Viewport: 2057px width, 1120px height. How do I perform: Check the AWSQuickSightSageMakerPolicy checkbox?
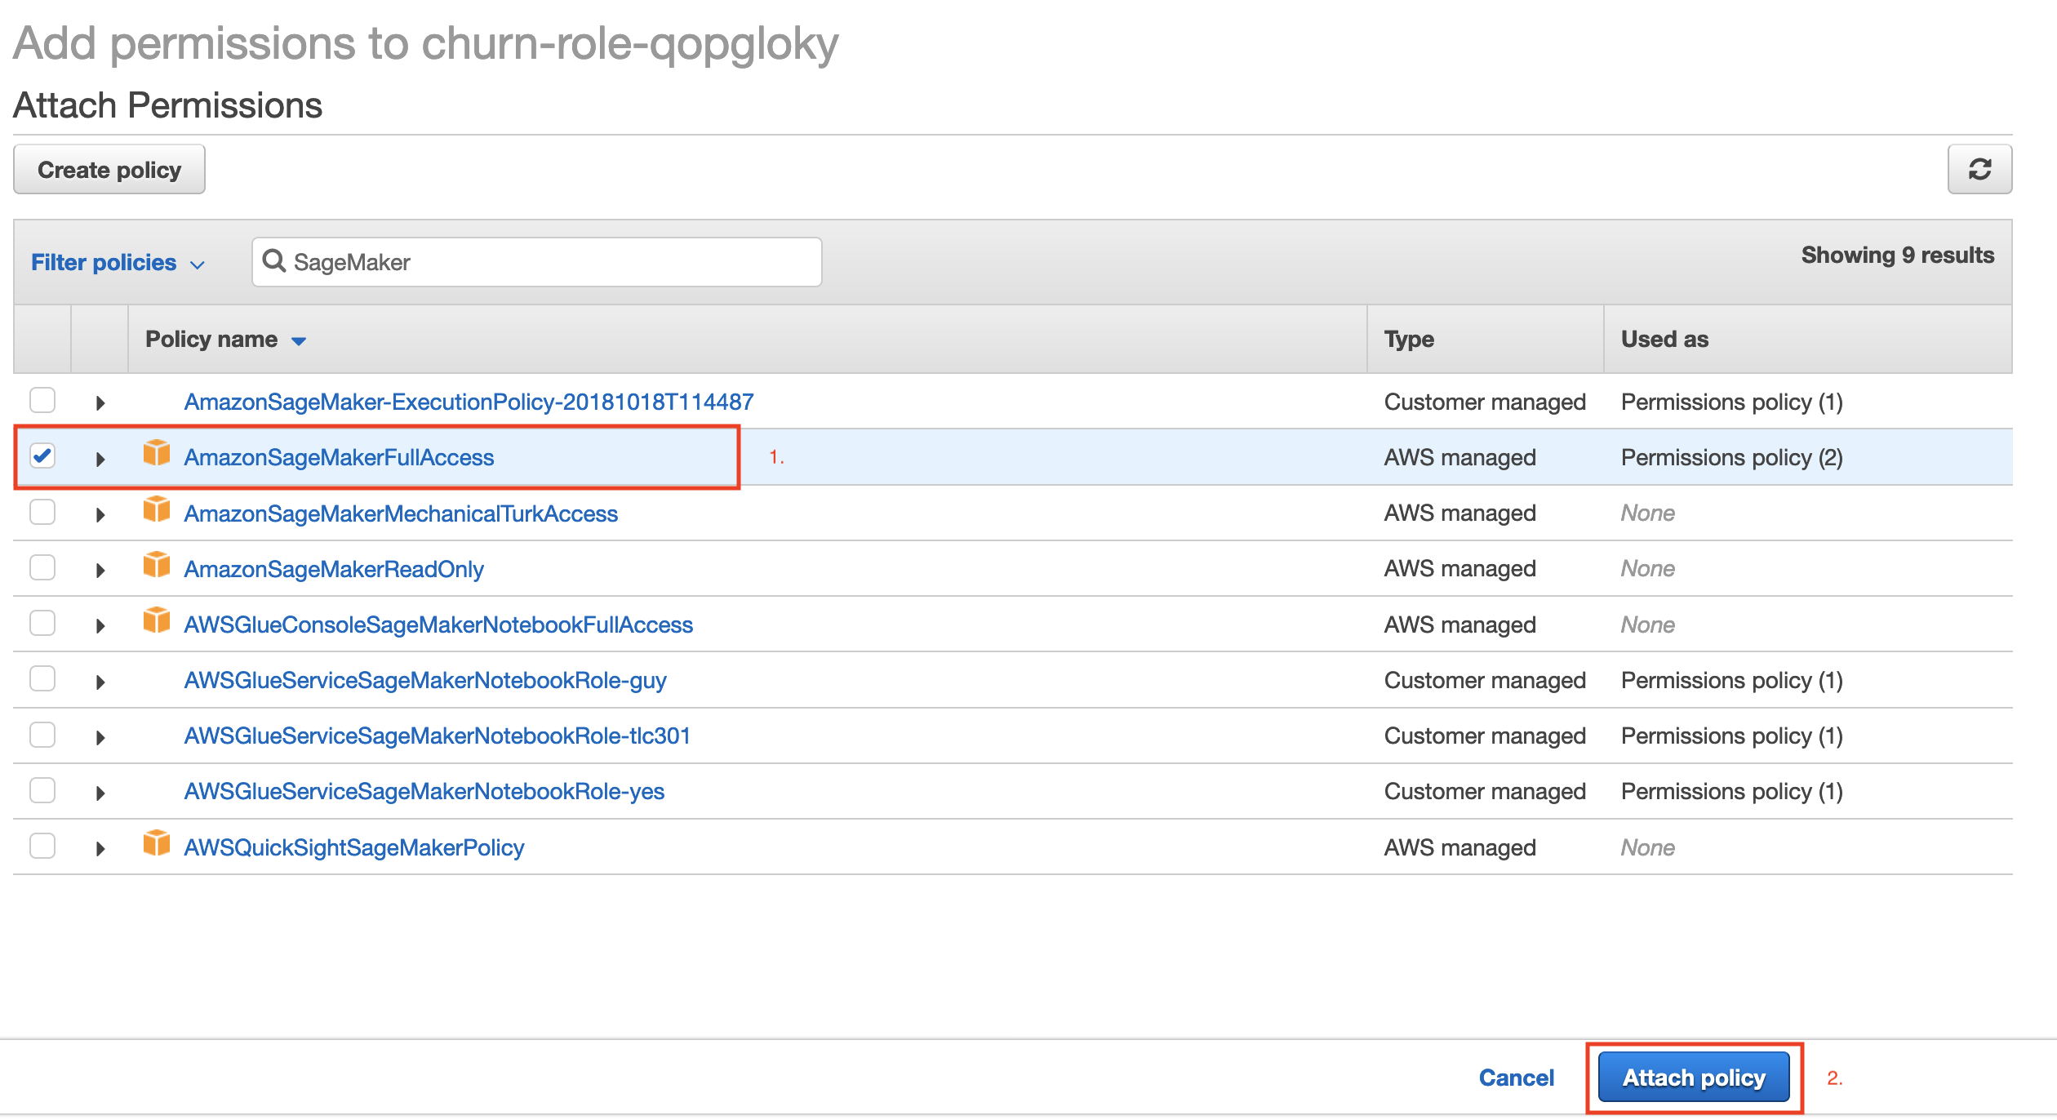coord(42,846)
